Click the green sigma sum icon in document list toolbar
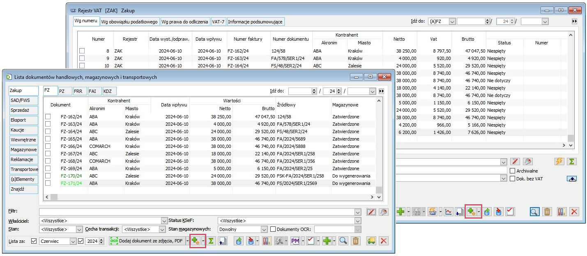The image size is (587, 256). tap(211, 241)
